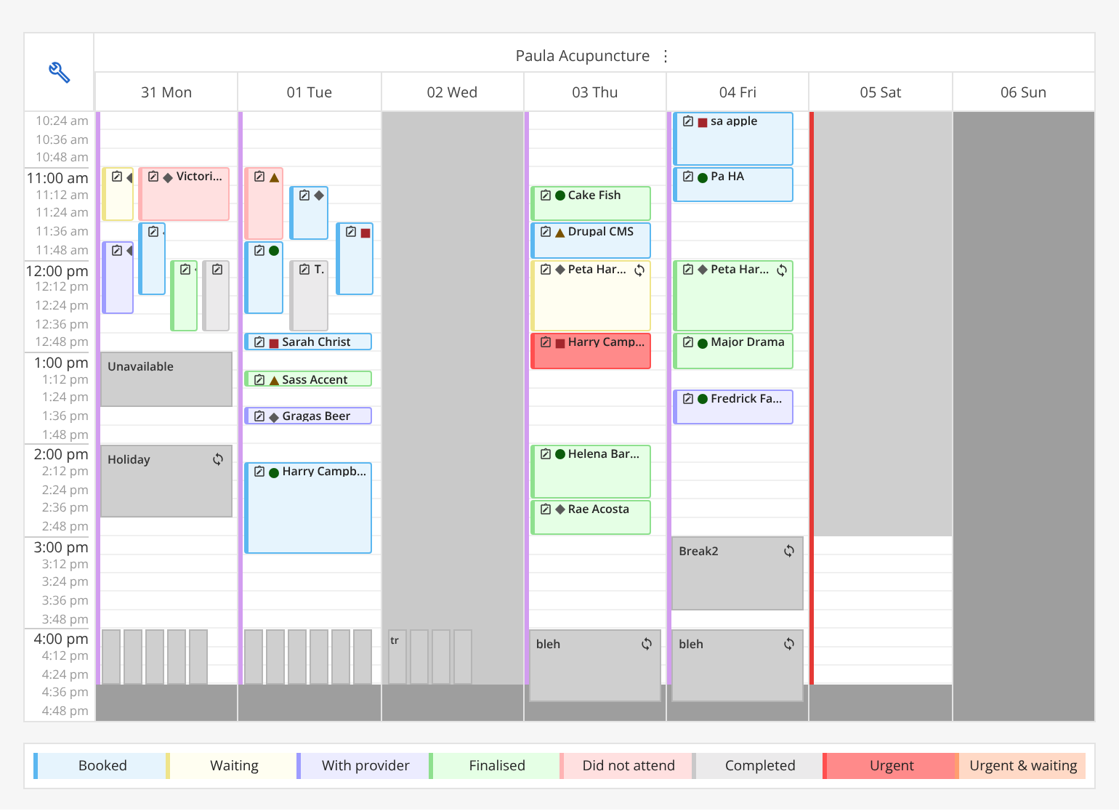This screenshot has width=1119, height=811.
Task: Click note icon on Gragas Beer appointment
Action: pyautogui.click(x=259, y=416)
